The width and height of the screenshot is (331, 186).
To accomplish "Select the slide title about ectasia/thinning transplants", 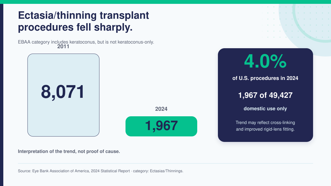I will coord(83,21).
